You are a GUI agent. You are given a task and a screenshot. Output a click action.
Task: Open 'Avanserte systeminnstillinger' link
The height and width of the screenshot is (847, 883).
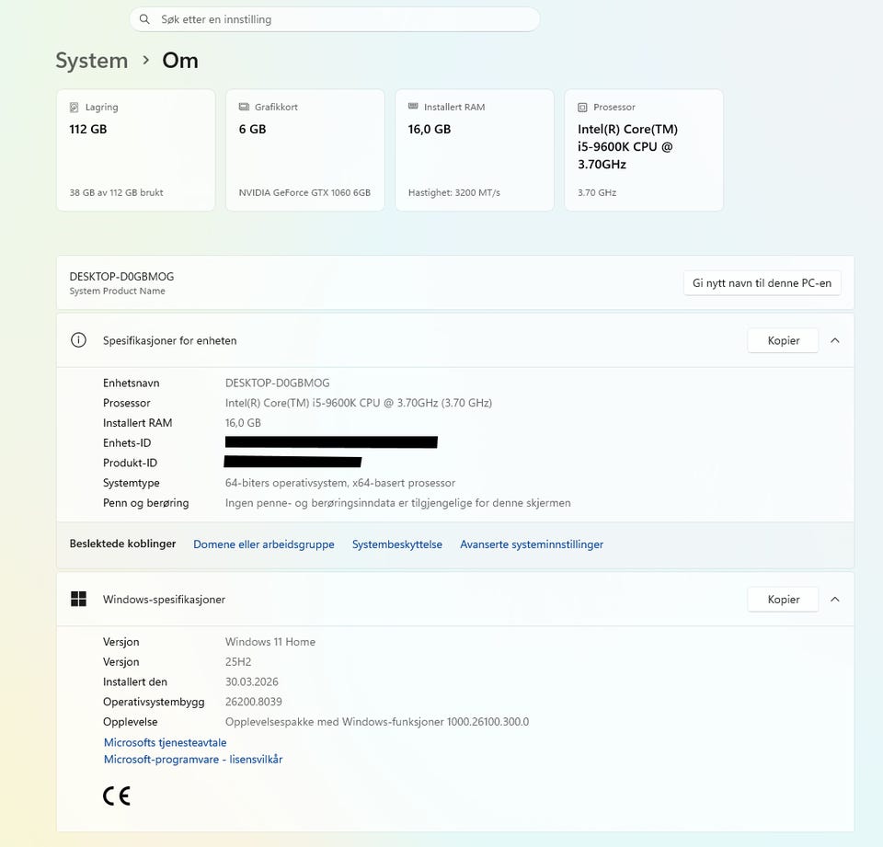pos(532,544)
